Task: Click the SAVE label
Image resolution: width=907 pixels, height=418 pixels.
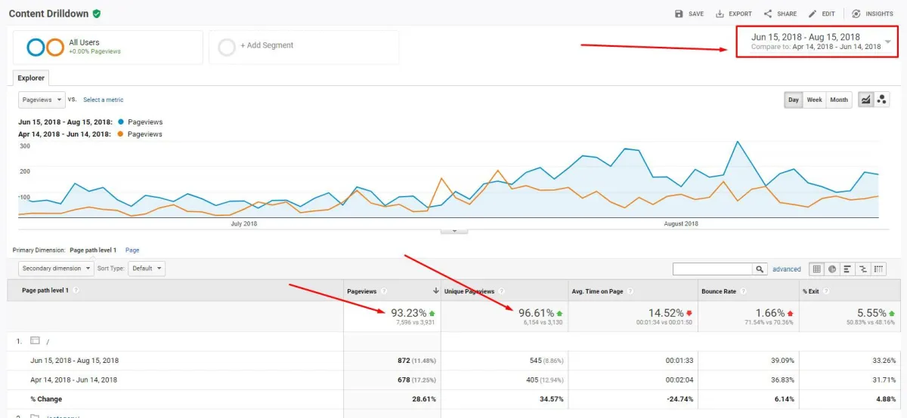Action: [x=696, y=14]
